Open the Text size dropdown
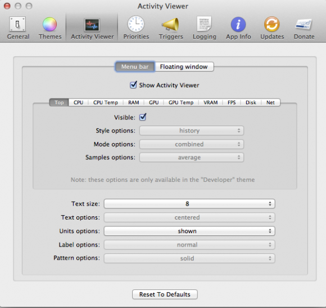The width and height of the screenshot is (326, 308). click(189, 204)
